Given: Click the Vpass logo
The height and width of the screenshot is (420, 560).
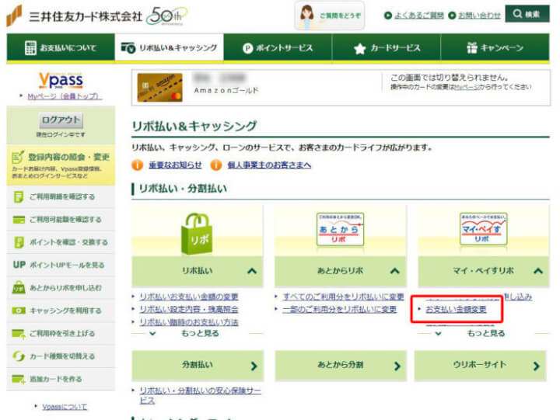Looking at the screenshot, I should point(61,80).
